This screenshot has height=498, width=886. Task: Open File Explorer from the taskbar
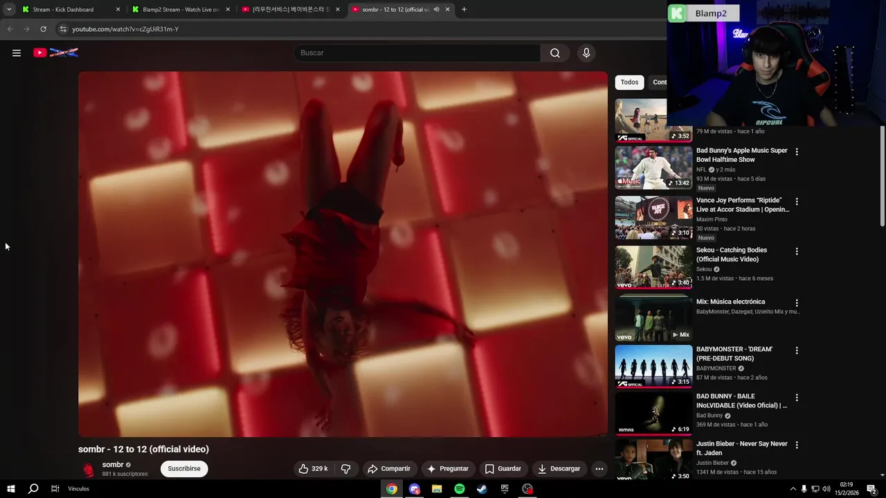437,488
